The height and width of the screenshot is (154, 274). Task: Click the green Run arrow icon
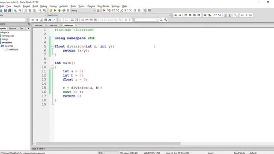tap(55, 10)
